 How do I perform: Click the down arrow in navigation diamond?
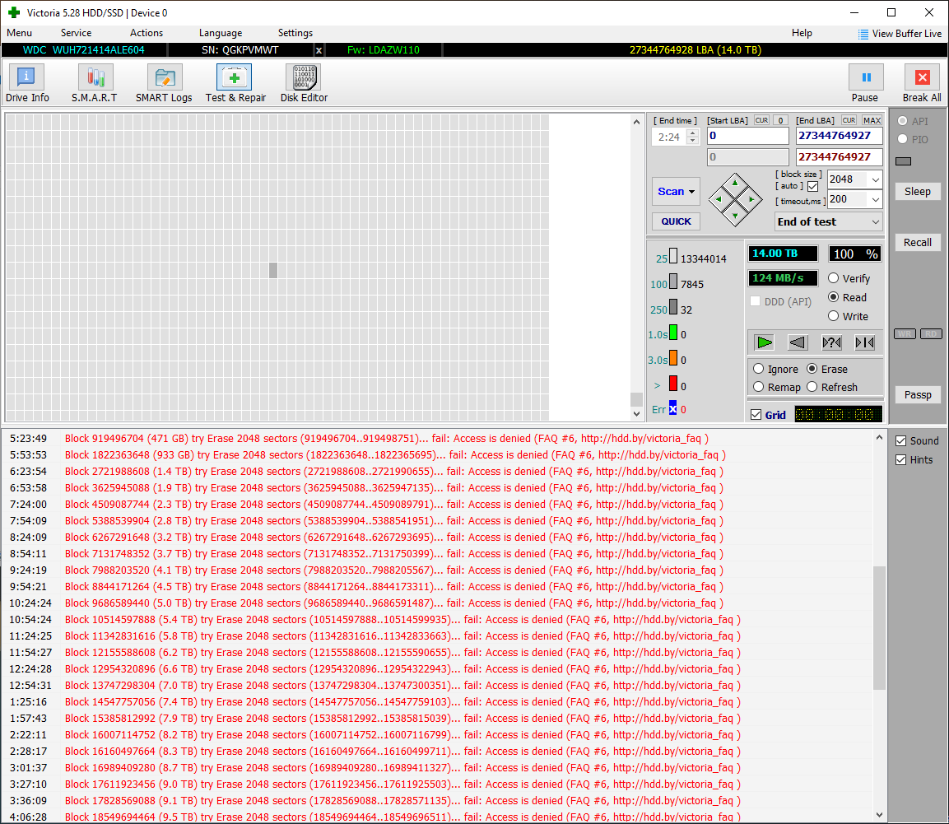(x=735, y=216)
